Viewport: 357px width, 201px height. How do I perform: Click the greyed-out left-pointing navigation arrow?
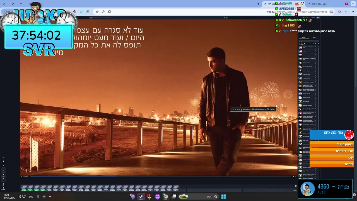click(x=346, y=12)
